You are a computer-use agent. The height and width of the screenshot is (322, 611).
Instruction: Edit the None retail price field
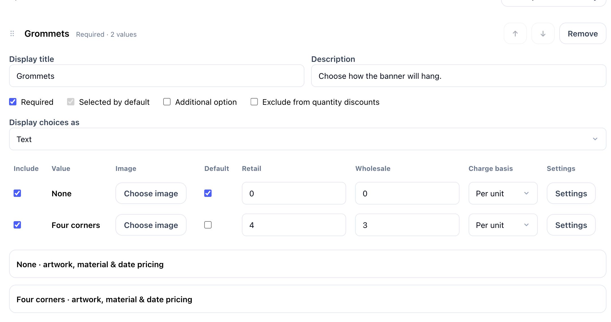(294, 193)
